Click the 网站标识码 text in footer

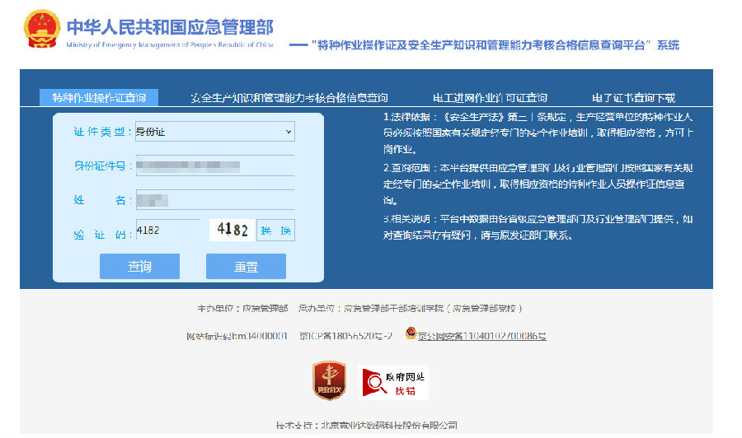237,336
